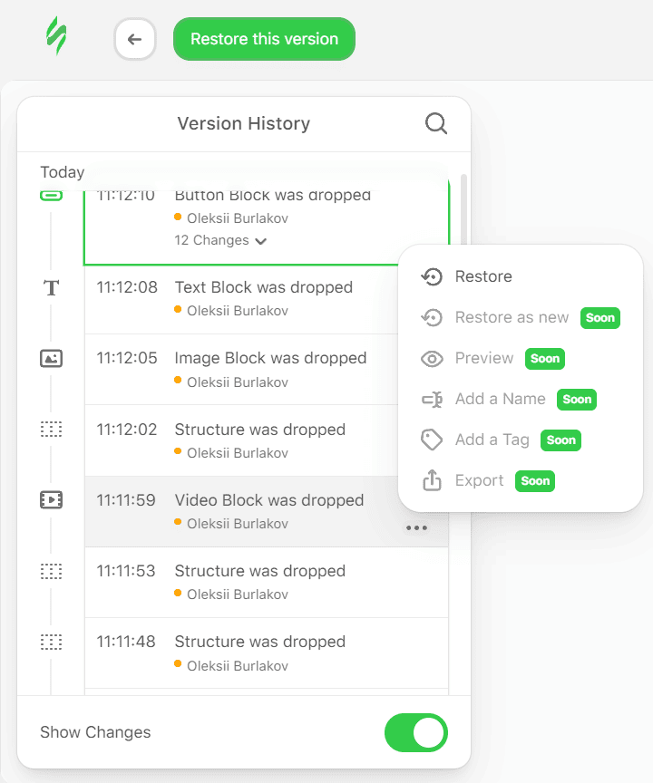Image resolution: width=653 pixels, height=783 pixels.
Task: Click the search magnifier in Version History
Action: [x=436, y=123]
